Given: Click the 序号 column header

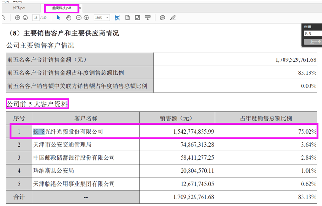Looking at the screenshot, I should (x=19, y=118).
